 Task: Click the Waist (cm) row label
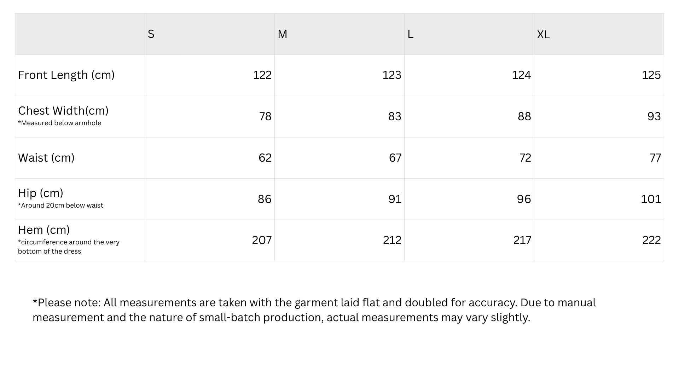point(46,158)
